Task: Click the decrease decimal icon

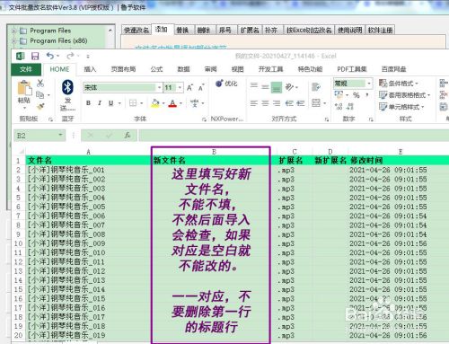Action: (350, 106)
